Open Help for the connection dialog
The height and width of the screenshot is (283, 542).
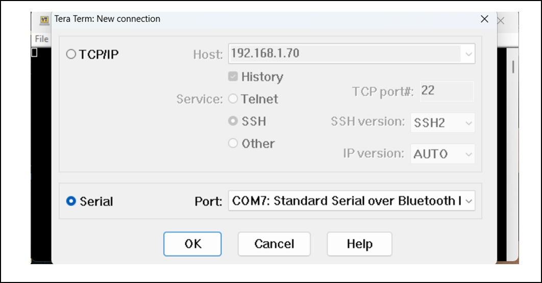click(359, 244)
